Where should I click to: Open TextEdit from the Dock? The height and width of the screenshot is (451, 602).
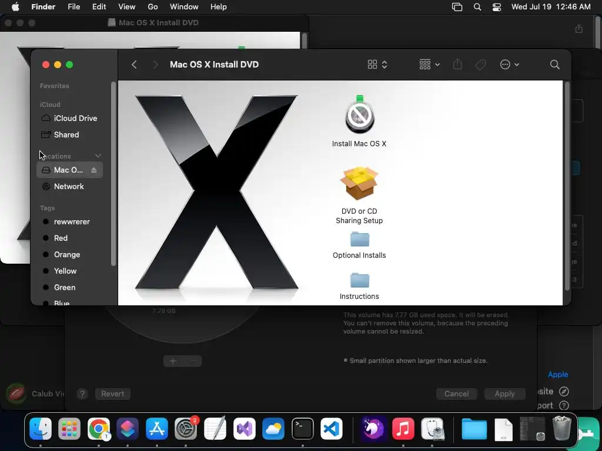215,429
